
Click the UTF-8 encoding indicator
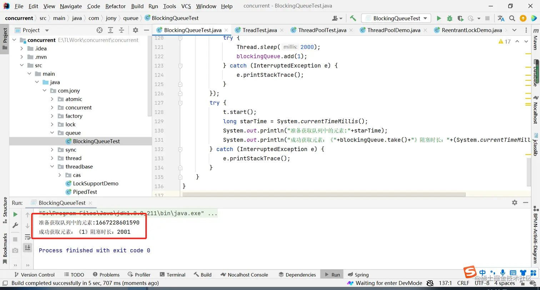point(482,283)
